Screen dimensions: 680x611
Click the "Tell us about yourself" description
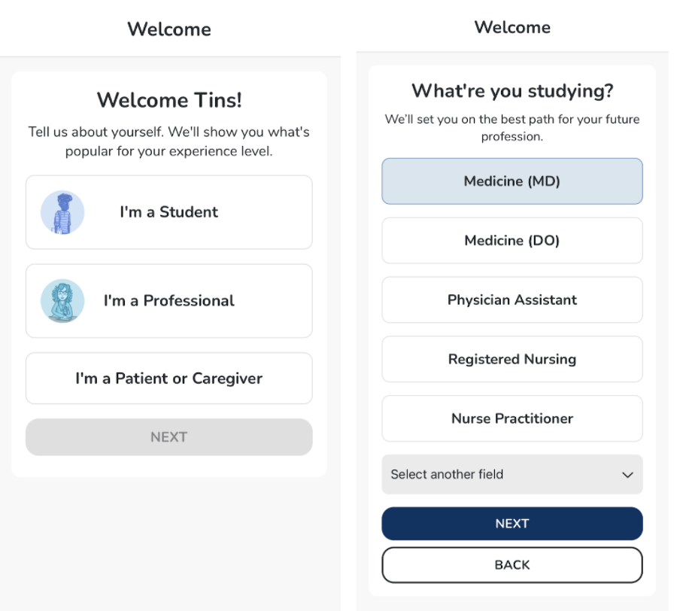(x=168, y=141)
